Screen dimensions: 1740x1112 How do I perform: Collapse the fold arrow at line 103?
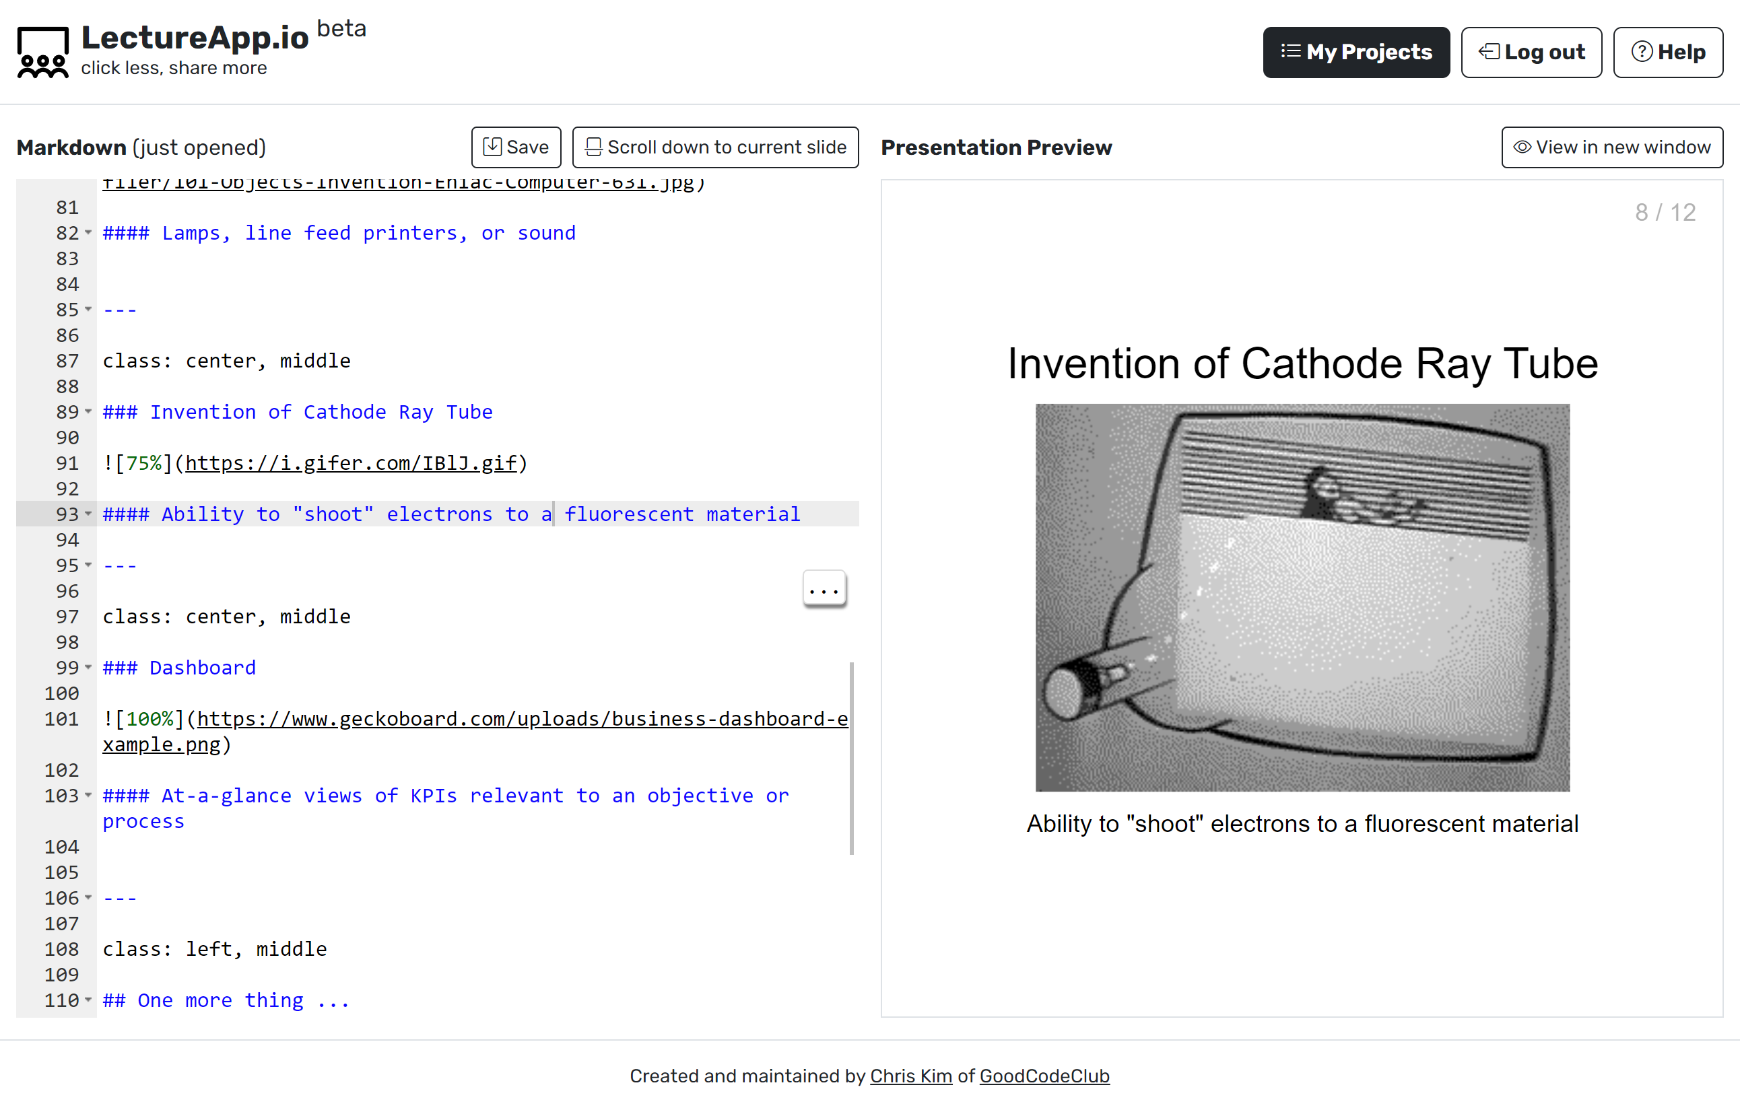88,796
